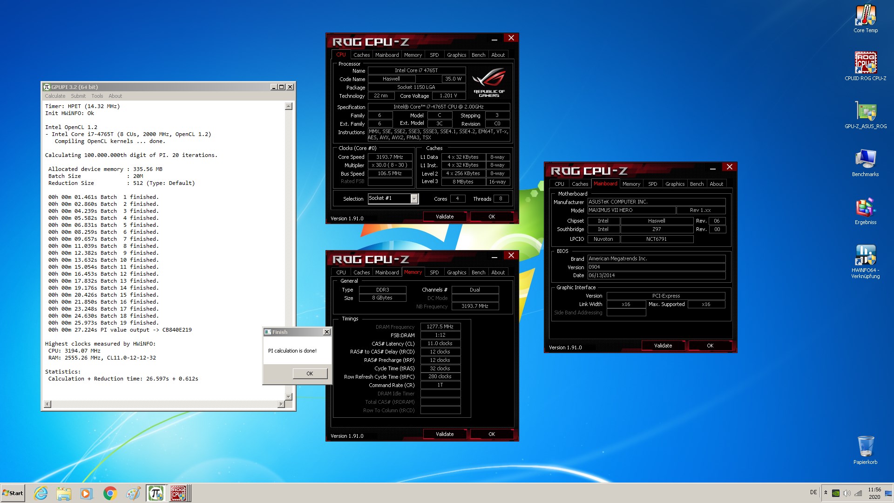Switch to Memory tab in Mainboard CPU-Z window
The height and width of the screenshot is (503, 894).
coord(631,184)
